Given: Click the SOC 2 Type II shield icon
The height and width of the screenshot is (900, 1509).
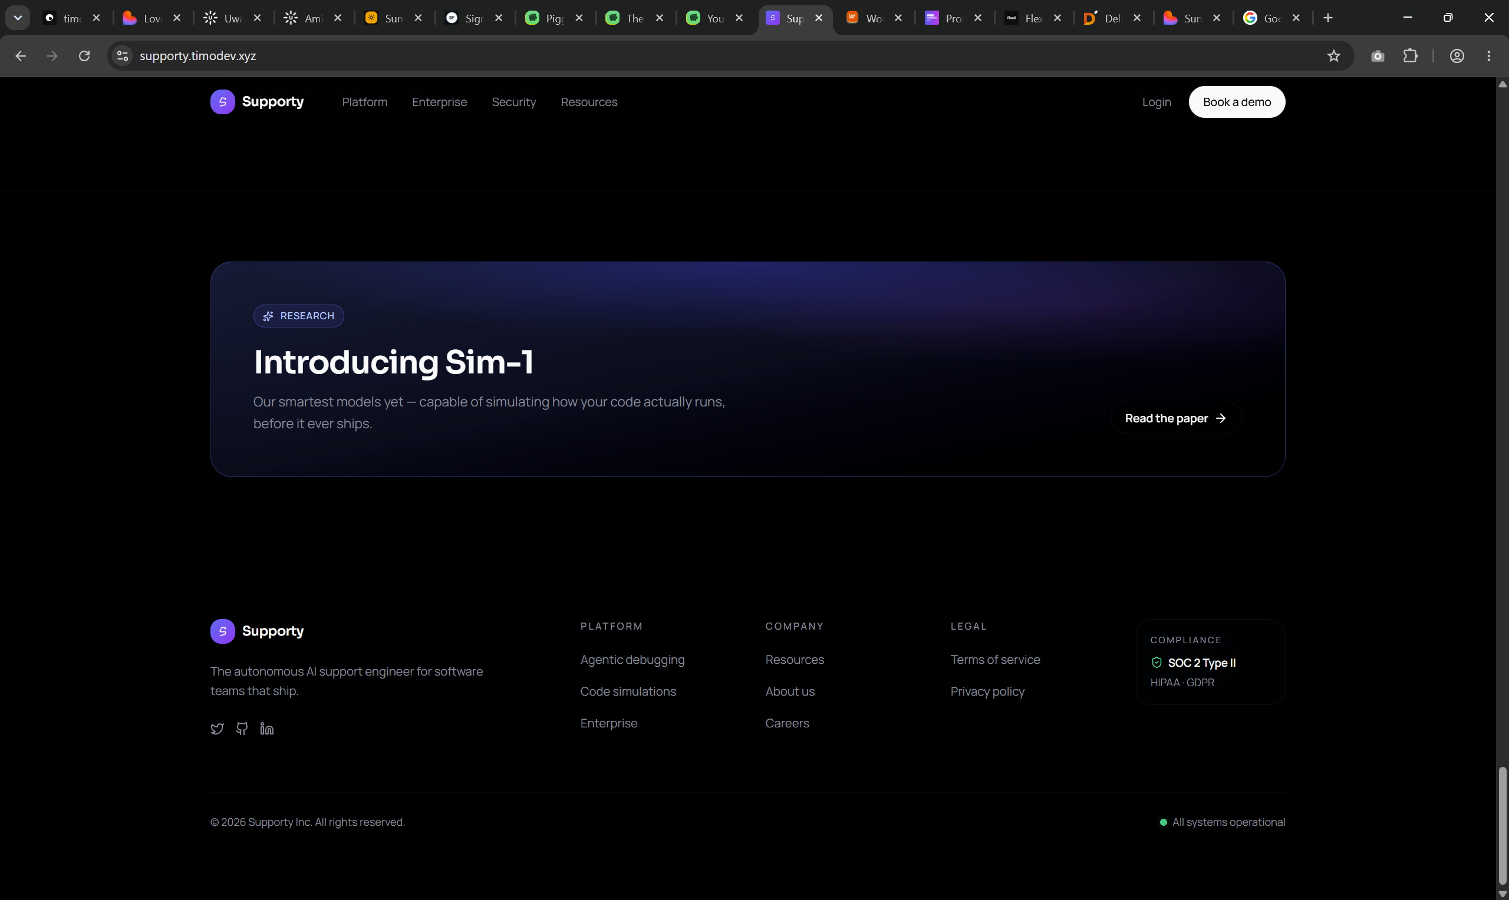Looking at the screenshot, I should click(x=1157, y=663).
